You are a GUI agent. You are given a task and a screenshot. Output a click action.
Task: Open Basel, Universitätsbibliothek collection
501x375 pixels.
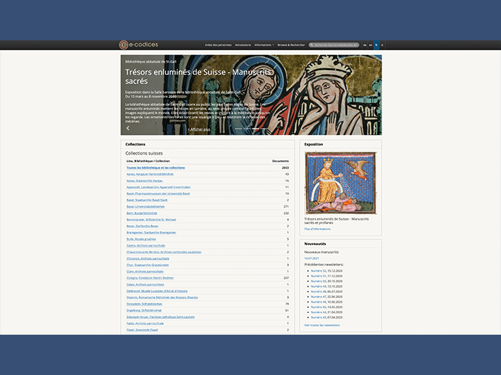pos(146,207)
